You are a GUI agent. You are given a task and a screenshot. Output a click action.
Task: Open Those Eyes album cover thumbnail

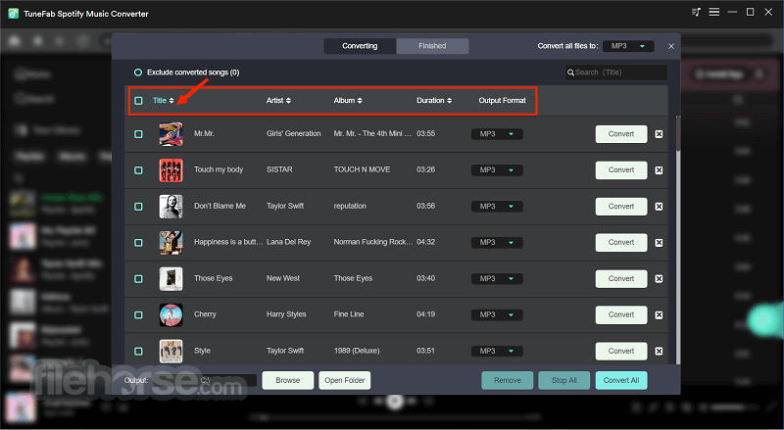click(x=171, y=278)
